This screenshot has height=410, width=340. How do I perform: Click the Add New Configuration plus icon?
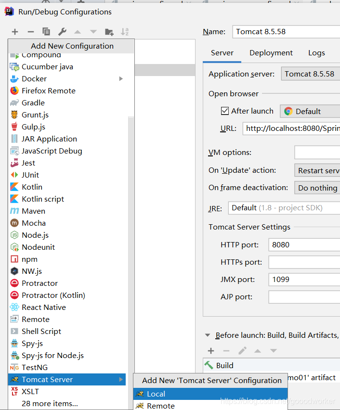click(x=15, y=32)
